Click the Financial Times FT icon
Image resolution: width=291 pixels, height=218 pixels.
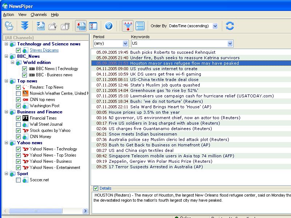(25, 118)
